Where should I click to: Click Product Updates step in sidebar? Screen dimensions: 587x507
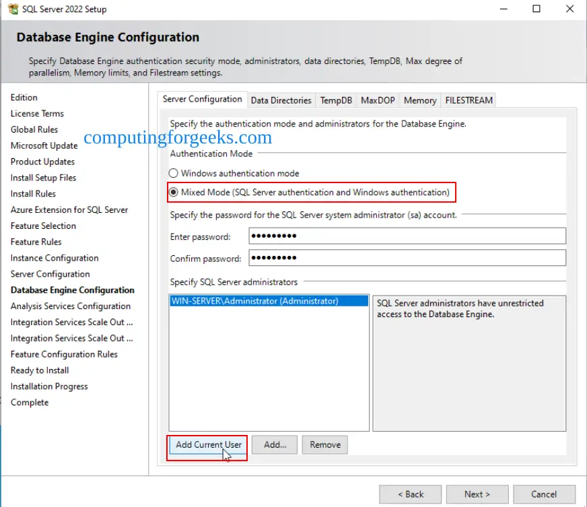(42, 162)
